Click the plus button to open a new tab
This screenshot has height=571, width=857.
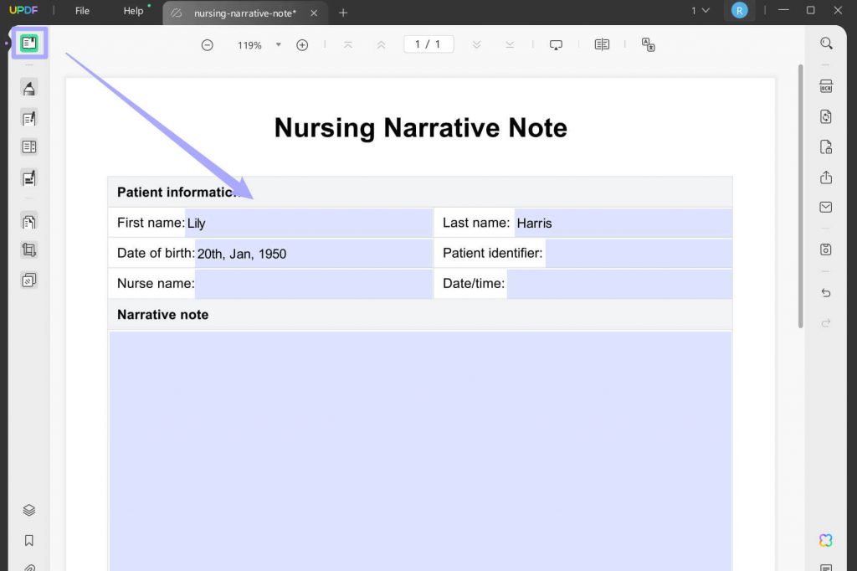tap(343, 13)
